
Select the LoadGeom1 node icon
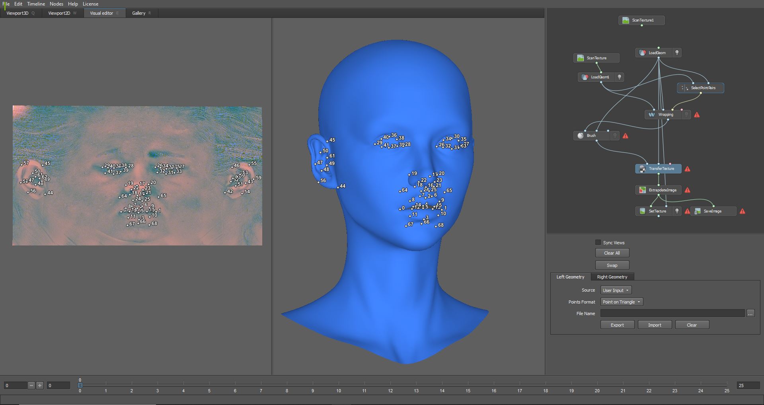[x=585, y=77]
